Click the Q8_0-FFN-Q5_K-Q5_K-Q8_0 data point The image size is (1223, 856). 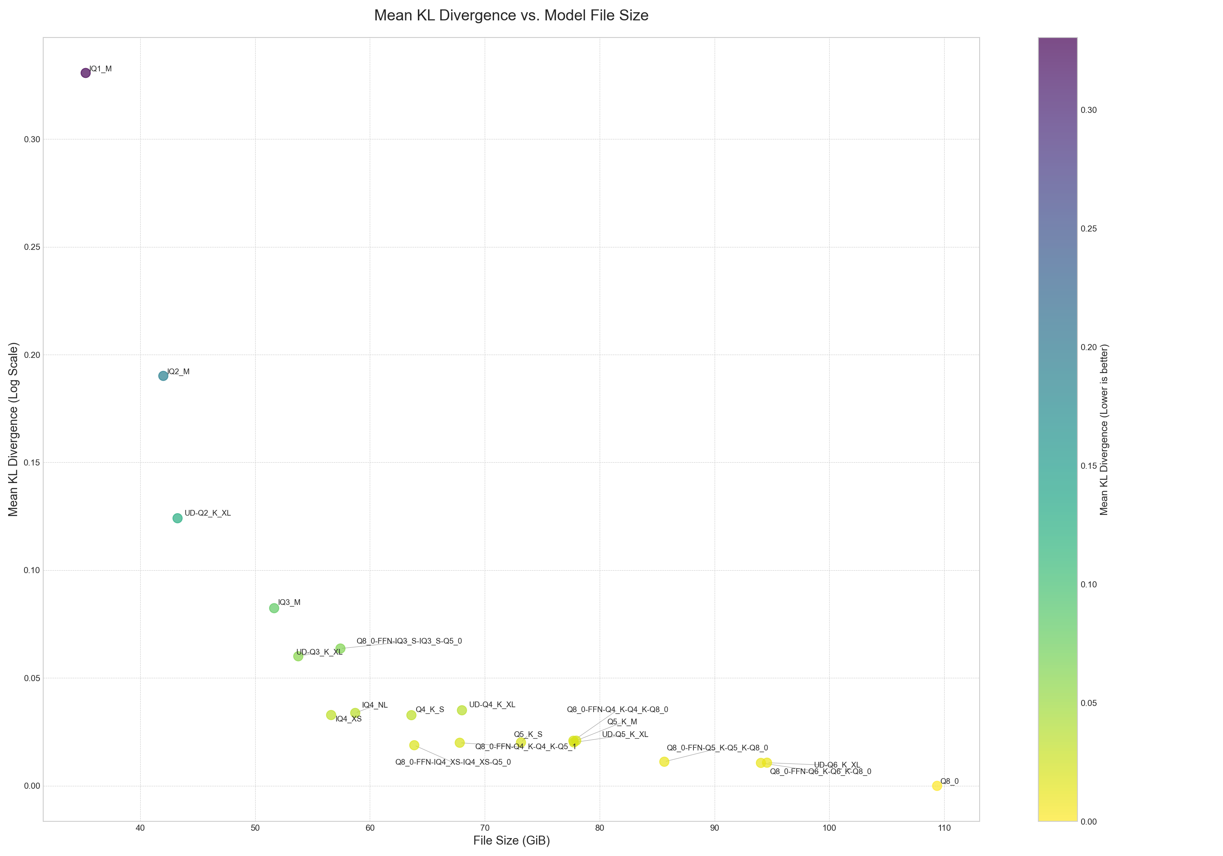[x=664, y=762]
